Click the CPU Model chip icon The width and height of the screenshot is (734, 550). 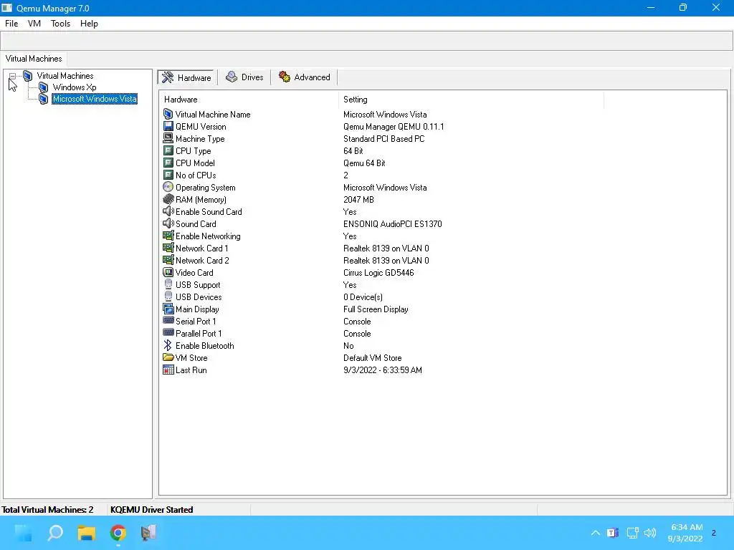pyautogui.click(x=168, y=163)
